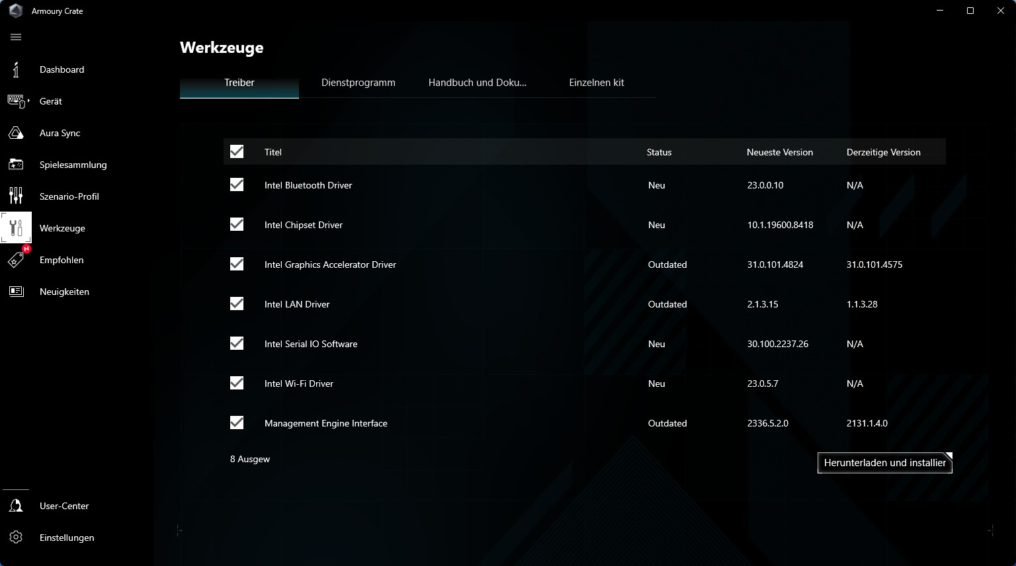1016x566 pixels.
Task: Click the Dashboard icon in the sidebar
Action: pos(16,69)
